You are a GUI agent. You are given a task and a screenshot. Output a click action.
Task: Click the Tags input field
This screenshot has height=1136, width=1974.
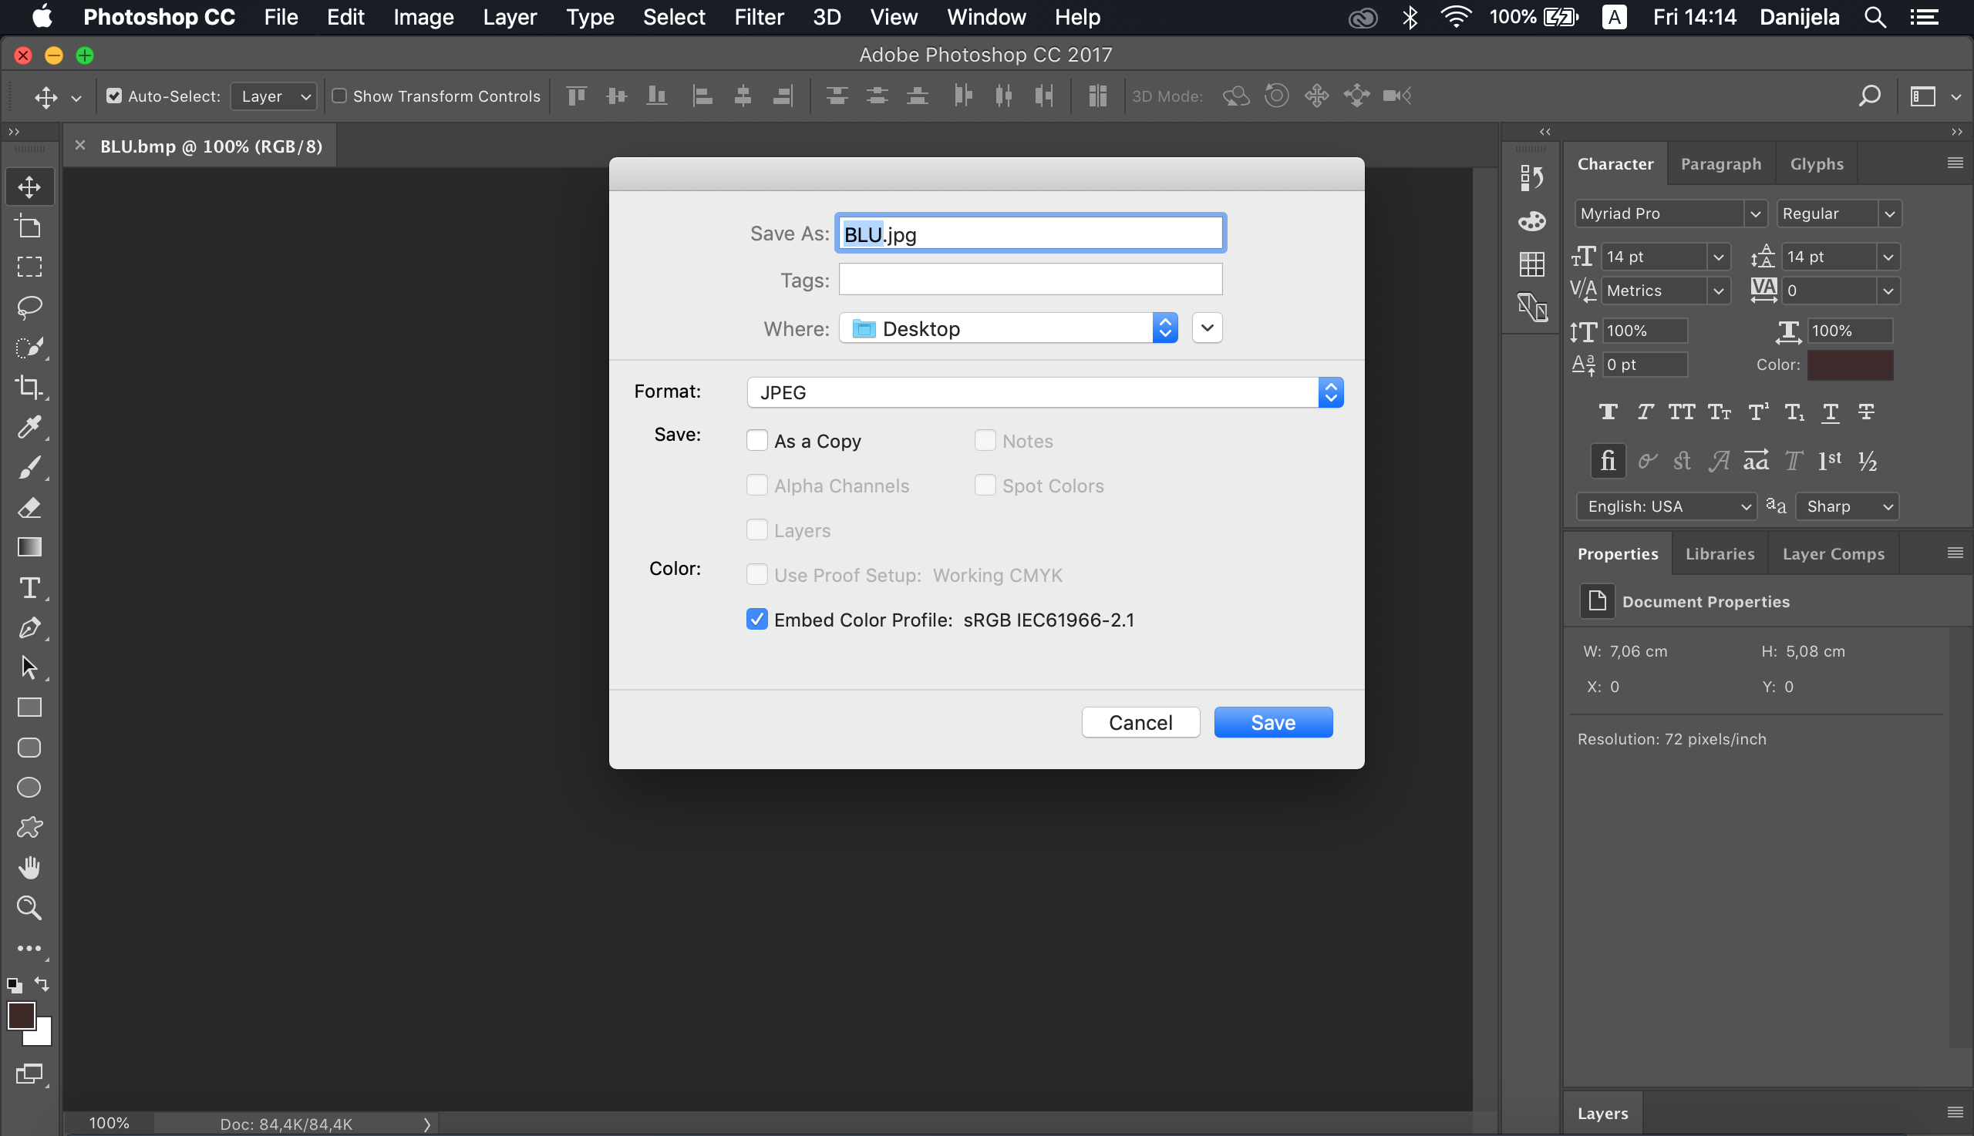pyautogui.click(x=1029, y=280)
